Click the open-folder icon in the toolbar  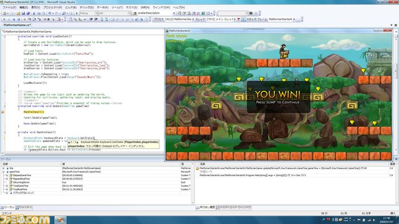point(18,13)
